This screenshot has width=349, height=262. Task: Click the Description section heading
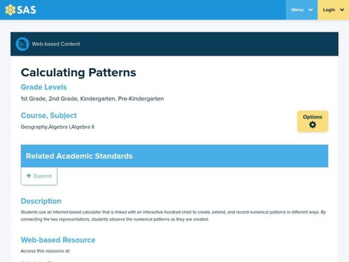pyautogui.click(x=41, y=201)
